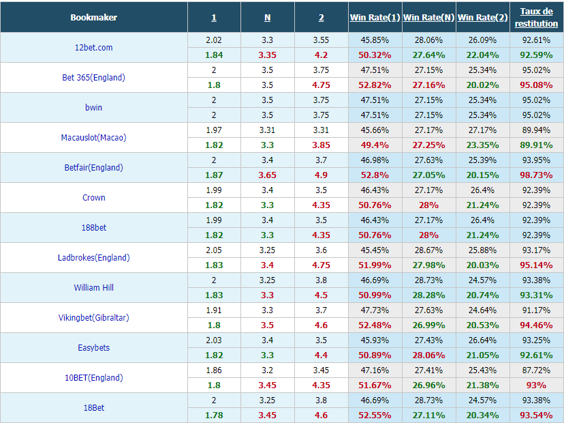The height and width of the screenshot is (423, 564).
Task: Select the 95.14% restitution rate for Ladbrokes
Action: point(536,265)
